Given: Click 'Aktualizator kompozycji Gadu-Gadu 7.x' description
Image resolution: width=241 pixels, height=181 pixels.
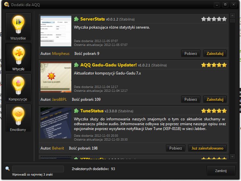Looking at the screenshot, I should pyautogui.click(x=107, y=73).
